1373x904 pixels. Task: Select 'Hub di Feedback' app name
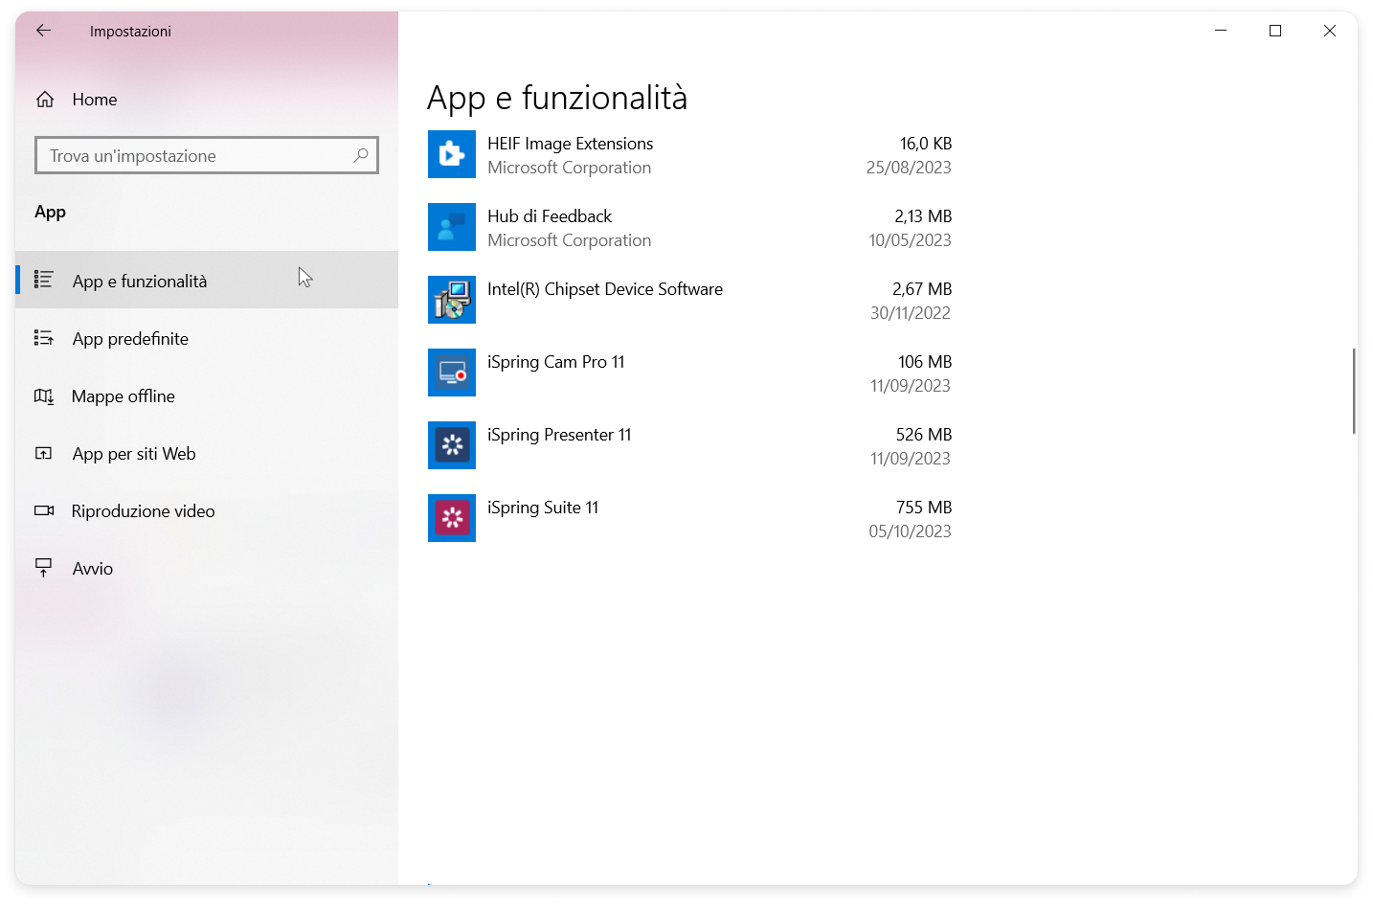[x=550, y=216]
